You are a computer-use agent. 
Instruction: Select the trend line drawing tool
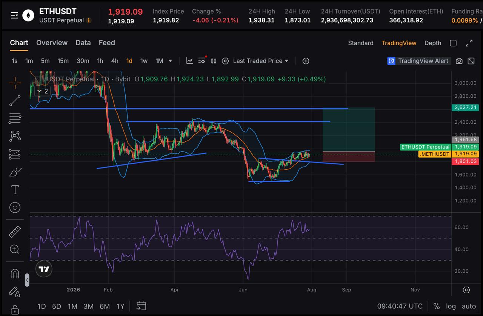15,101
